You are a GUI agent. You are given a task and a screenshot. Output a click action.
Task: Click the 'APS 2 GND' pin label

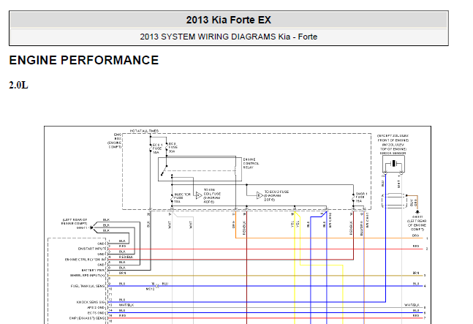[96, 307]
